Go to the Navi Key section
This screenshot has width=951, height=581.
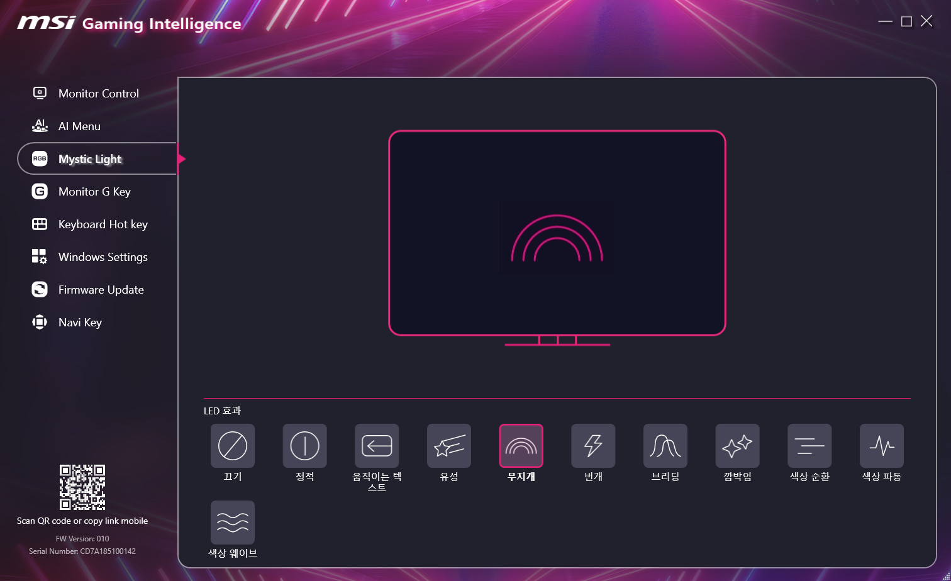point(80,323)
